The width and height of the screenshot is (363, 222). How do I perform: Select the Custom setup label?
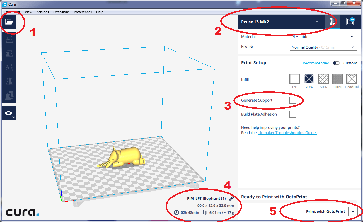350,63
